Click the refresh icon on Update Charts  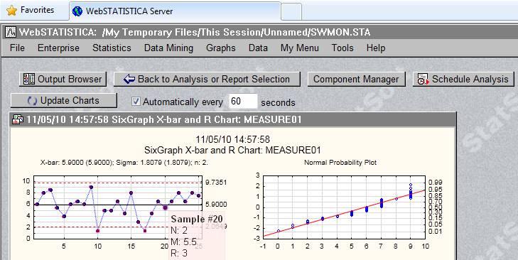coord(32,101)
